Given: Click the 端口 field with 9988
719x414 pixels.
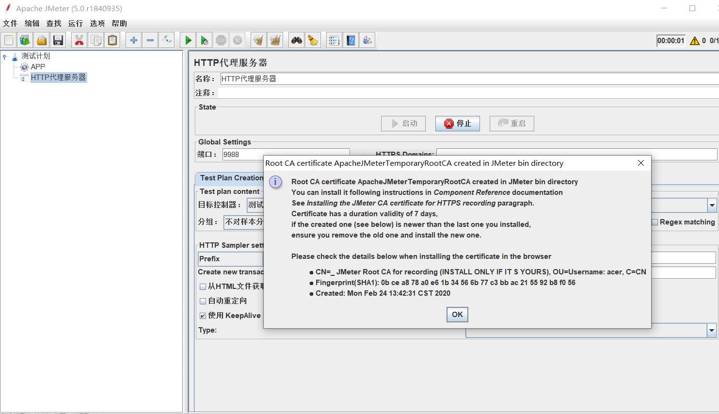Looking at the screenshot, I should (x=286, y=154).
